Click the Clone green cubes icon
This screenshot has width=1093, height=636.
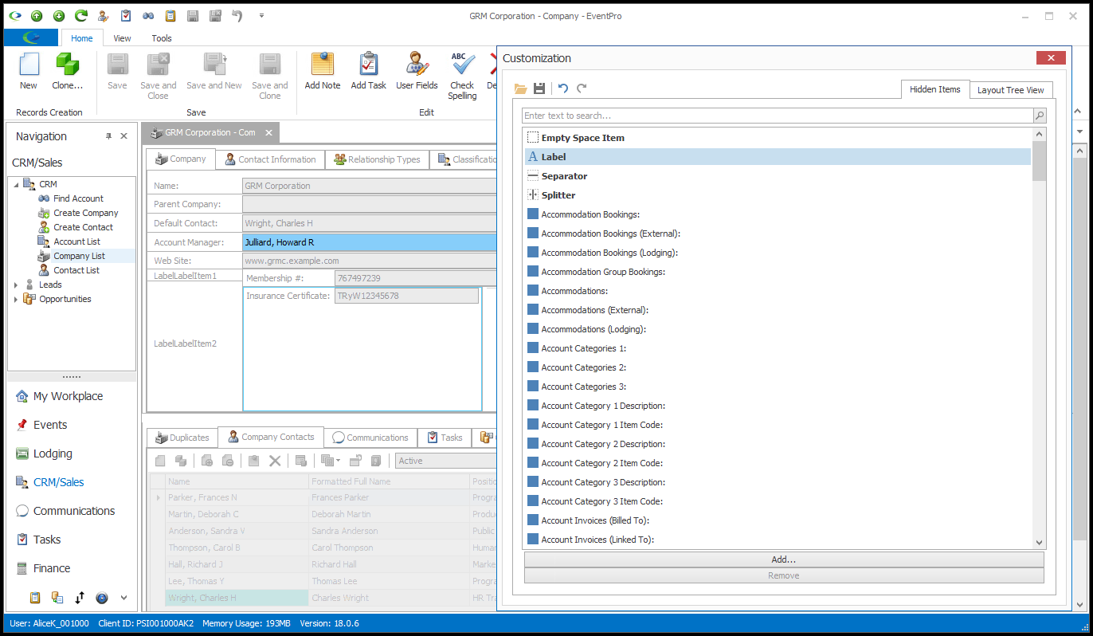[x=68, y=65]
